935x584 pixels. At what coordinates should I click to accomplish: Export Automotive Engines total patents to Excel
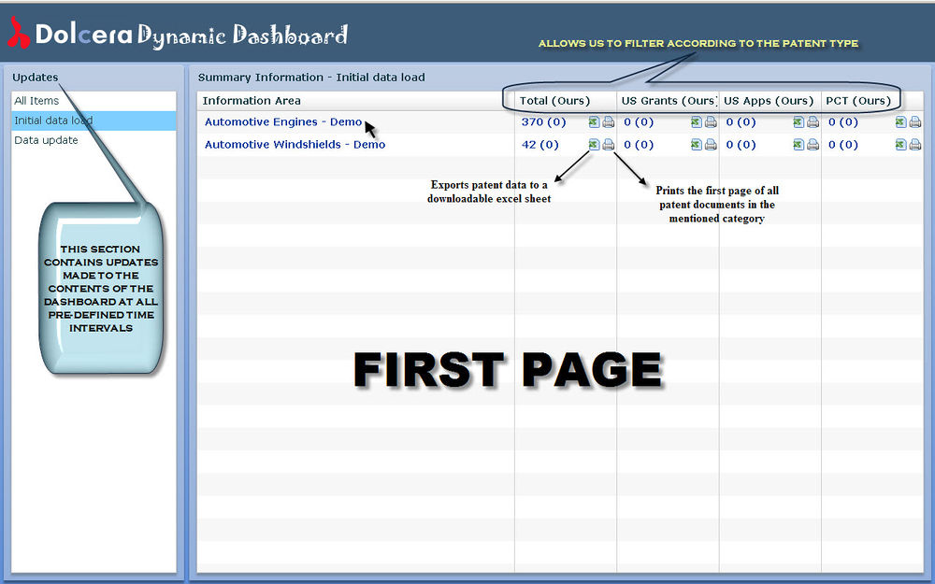point(594,121)
